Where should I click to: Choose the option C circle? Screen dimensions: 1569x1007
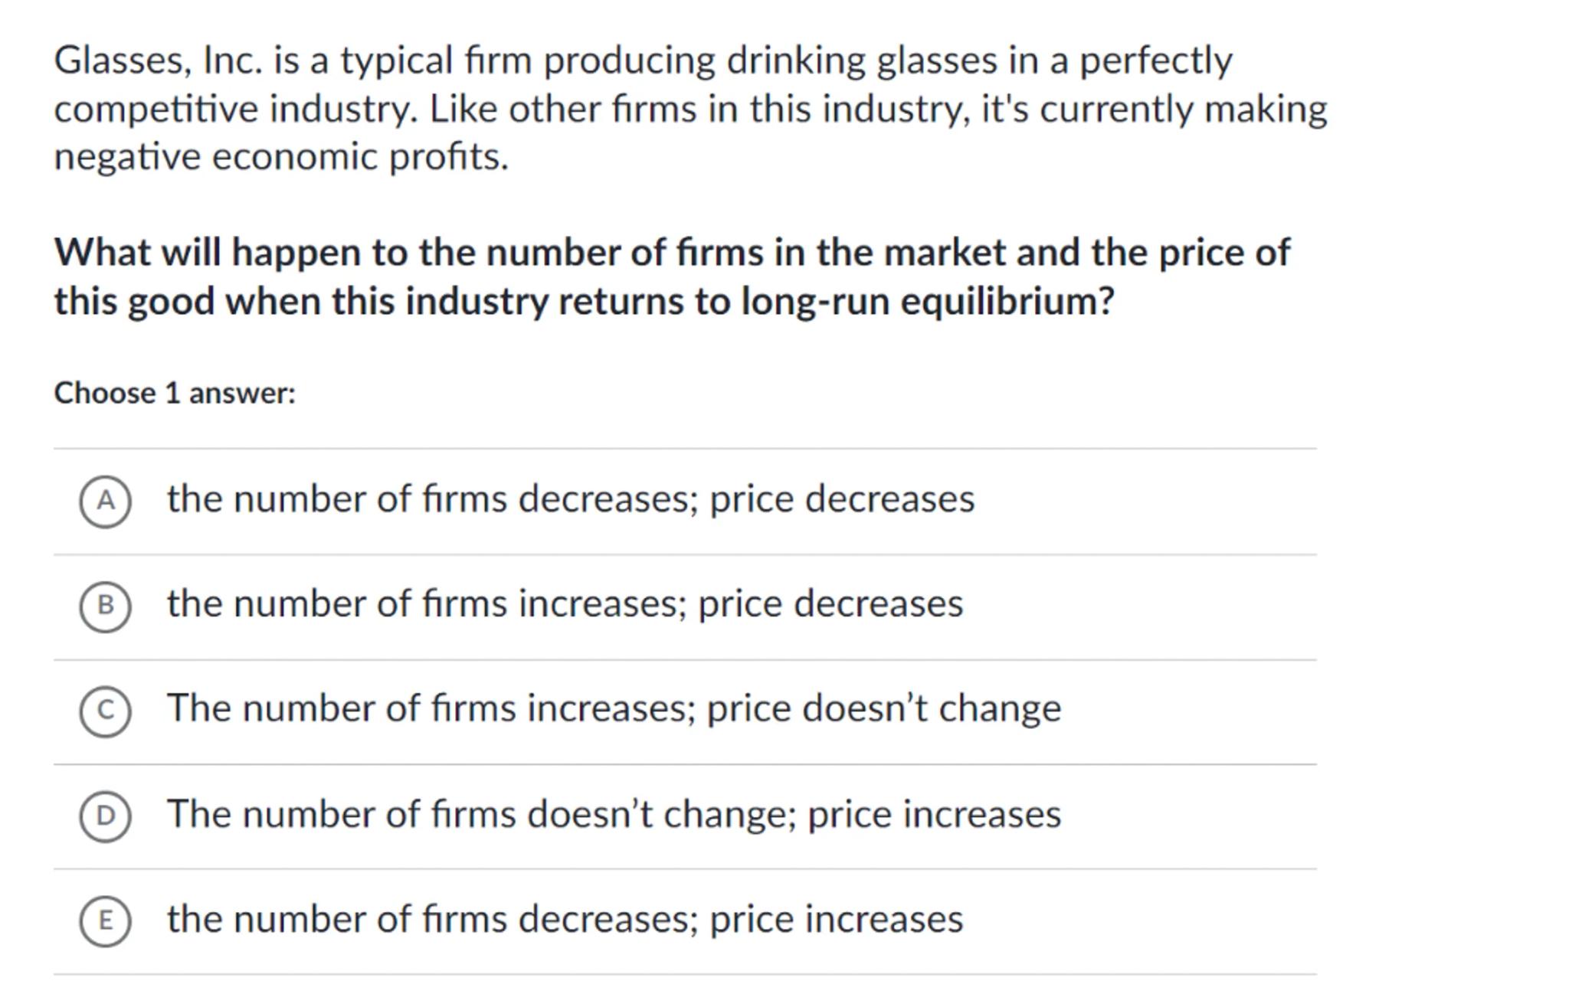pyautogui.click(x=105, y=711)
